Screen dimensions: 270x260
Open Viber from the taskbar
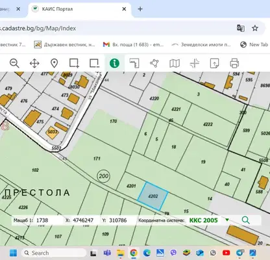tap(173, 253)
